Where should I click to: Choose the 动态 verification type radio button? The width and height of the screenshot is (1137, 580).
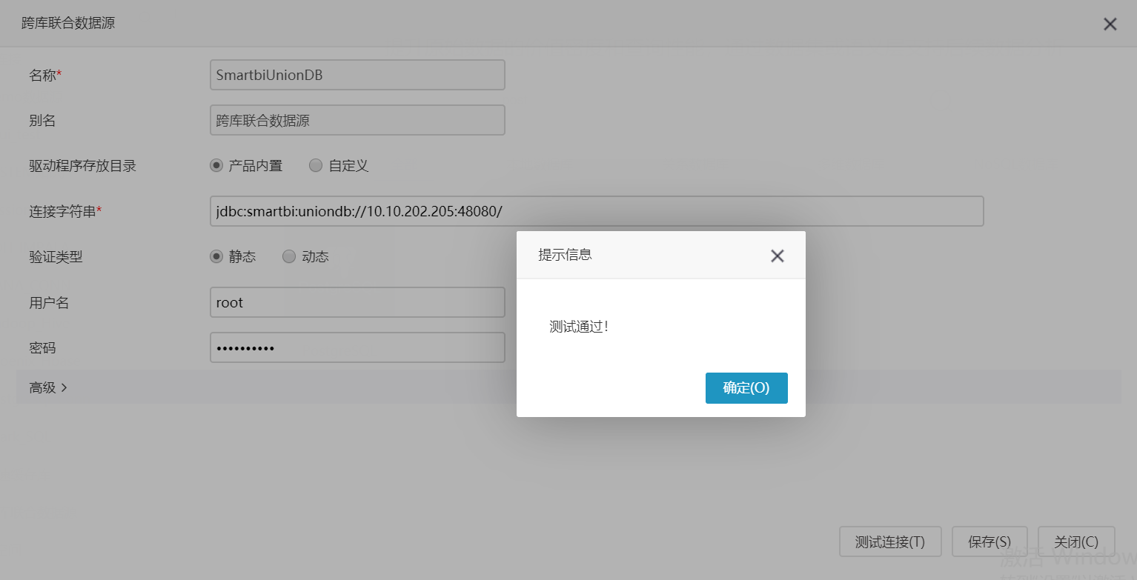click(289, 257)
